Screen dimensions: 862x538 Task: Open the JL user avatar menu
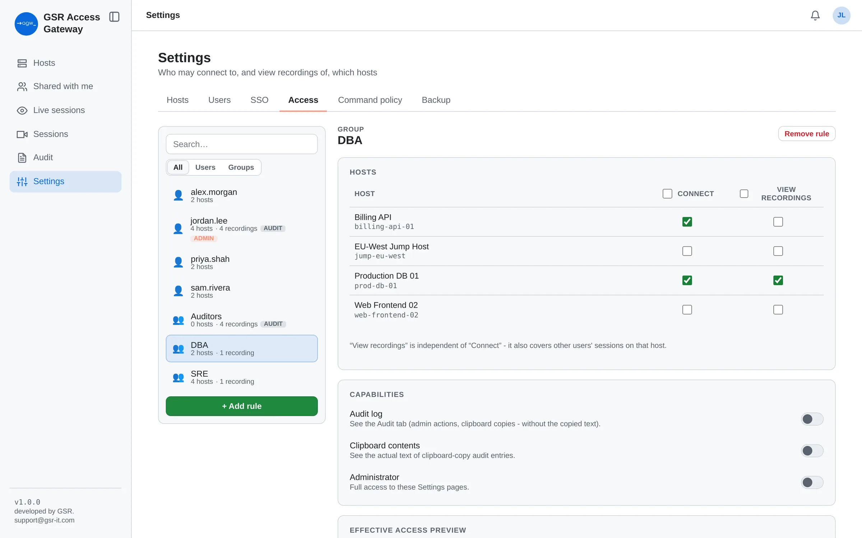(841, 15)
